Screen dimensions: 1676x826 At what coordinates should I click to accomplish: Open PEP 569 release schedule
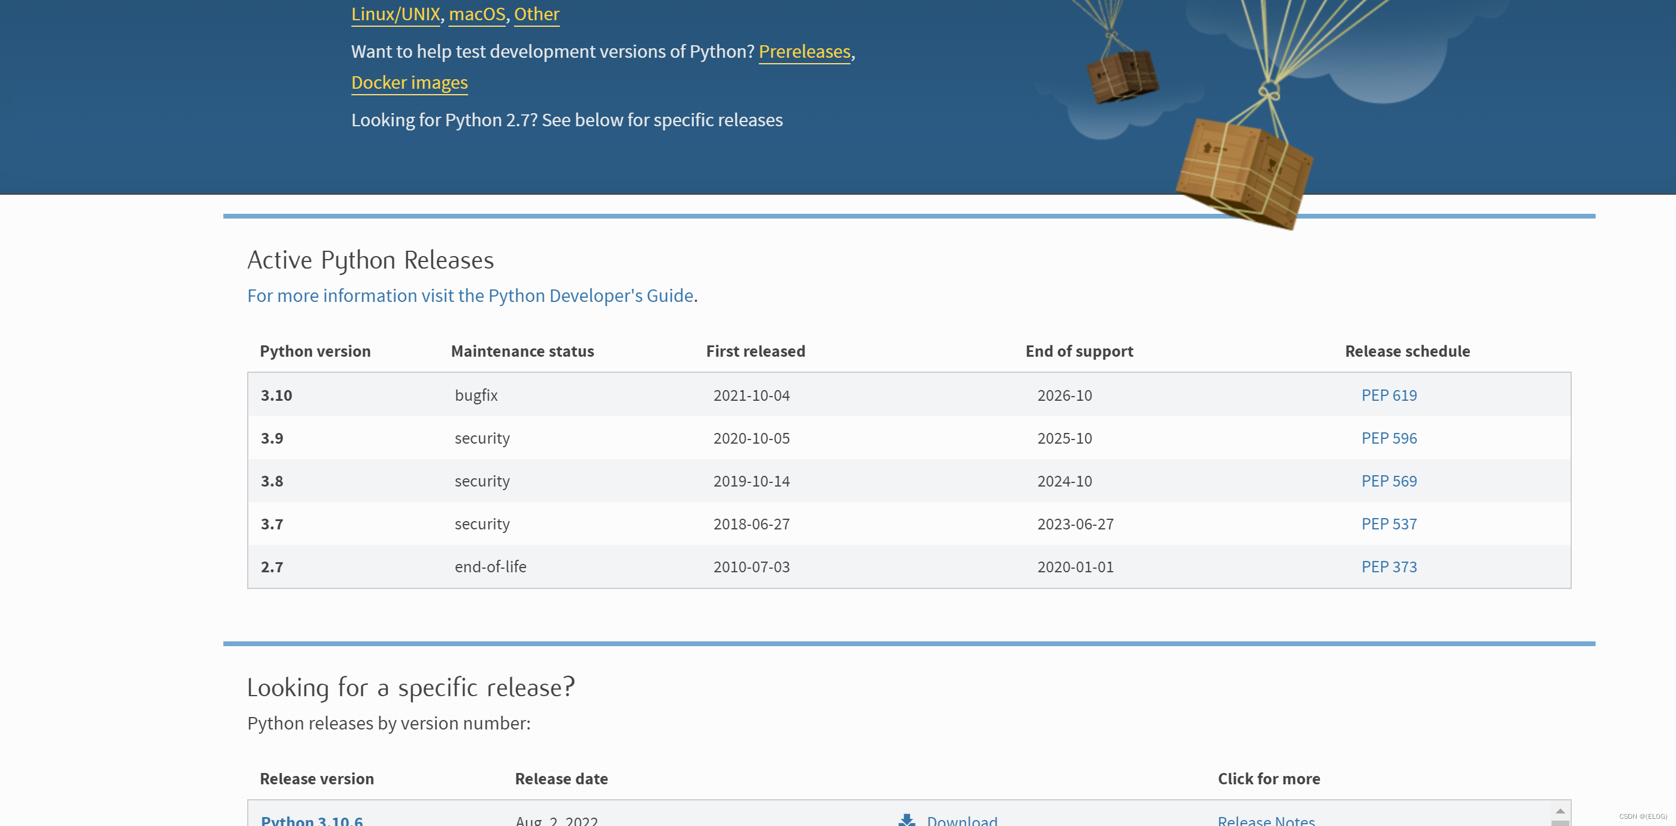1388,481
